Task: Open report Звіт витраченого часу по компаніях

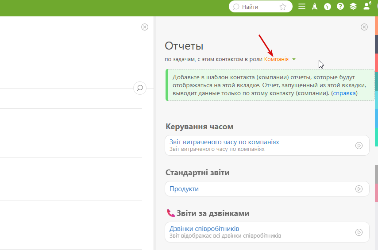Action: tap(224, 142)
